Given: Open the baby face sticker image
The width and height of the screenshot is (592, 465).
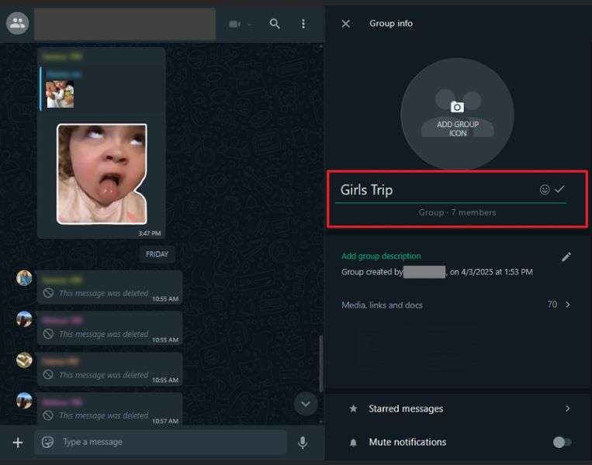Looking at the screenshot, I should (x=101, y=174).
